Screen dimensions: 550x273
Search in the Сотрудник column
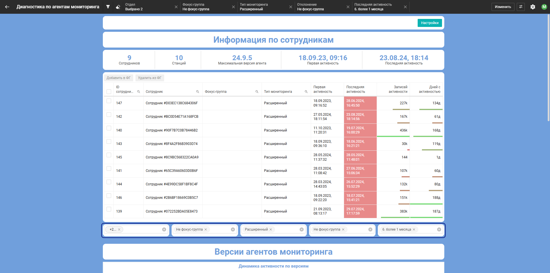[198, 92]
